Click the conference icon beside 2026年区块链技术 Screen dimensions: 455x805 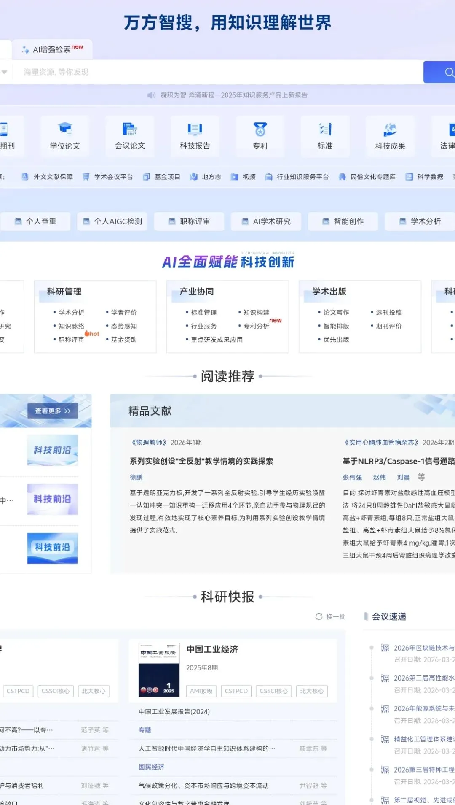coord(385,648)
